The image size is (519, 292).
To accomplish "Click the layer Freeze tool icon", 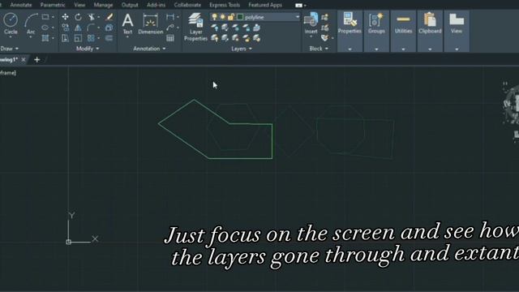I will coord(235,28).
